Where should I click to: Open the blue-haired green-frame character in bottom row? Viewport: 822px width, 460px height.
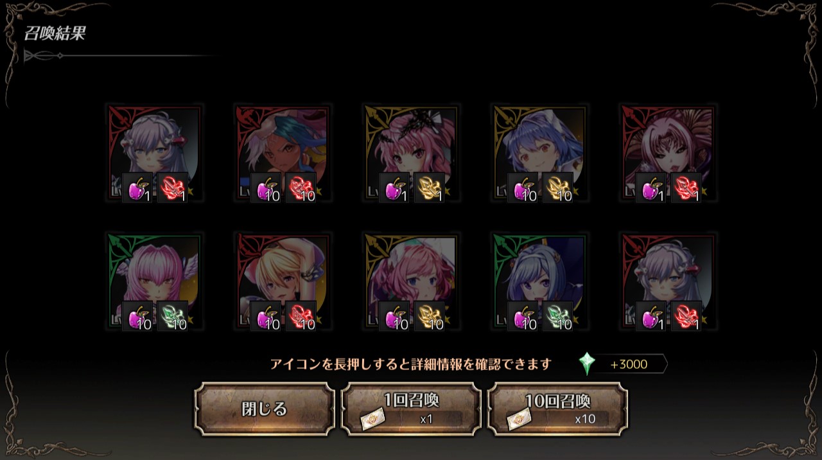click(539, 281)
